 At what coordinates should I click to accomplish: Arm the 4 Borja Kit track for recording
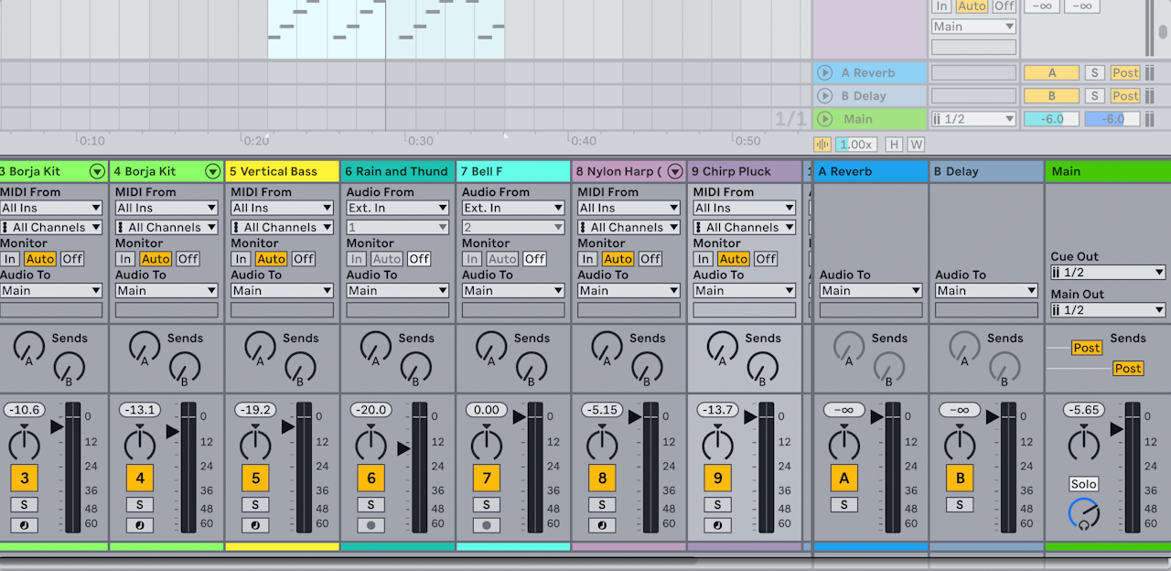tap(139, 524)
